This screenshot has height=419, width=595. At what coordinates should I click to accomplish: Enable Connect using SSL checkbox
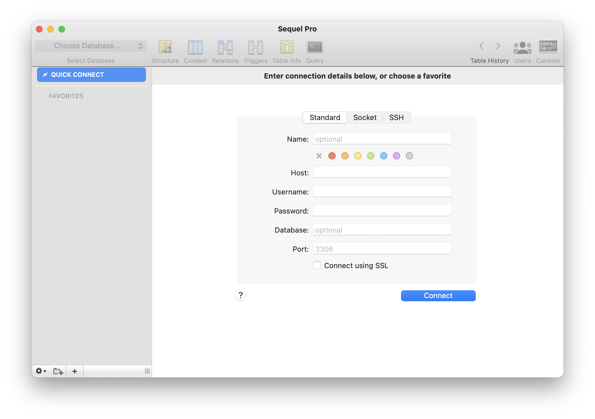pos(317,265)
